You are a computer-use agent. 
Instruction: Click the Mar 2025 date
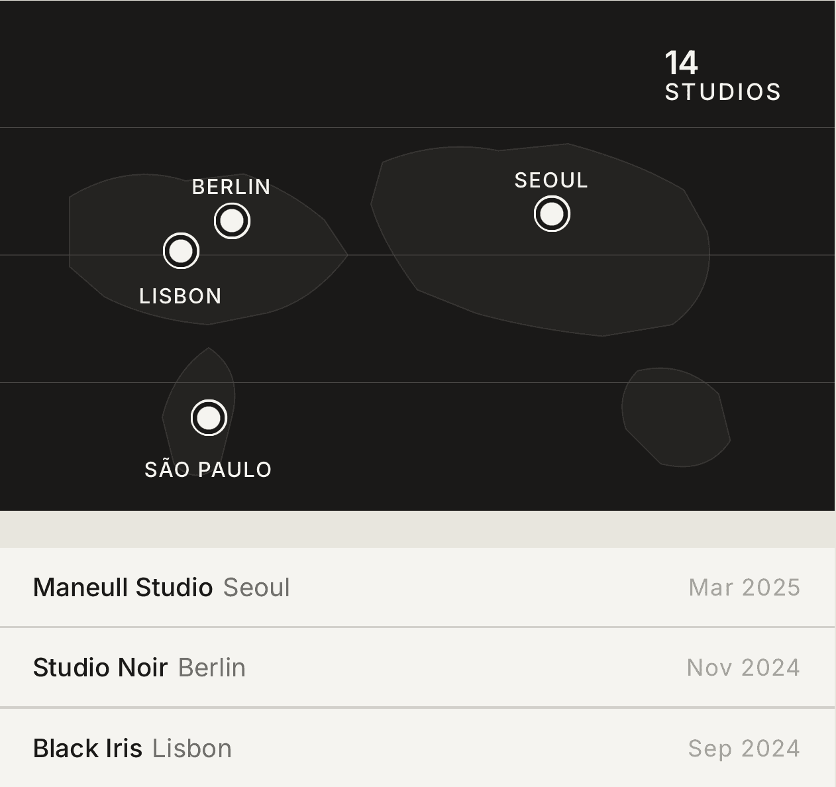coord(744,588)
